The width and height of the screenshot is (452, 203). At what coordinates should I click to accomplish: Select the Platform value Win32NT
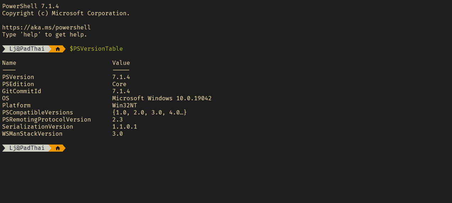pos(125,106)
